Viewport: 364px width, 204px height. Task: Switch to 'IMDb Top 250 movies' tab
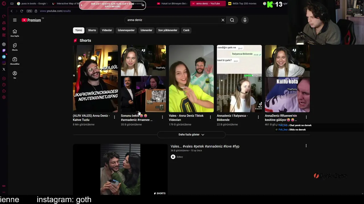tap(242, 4)
